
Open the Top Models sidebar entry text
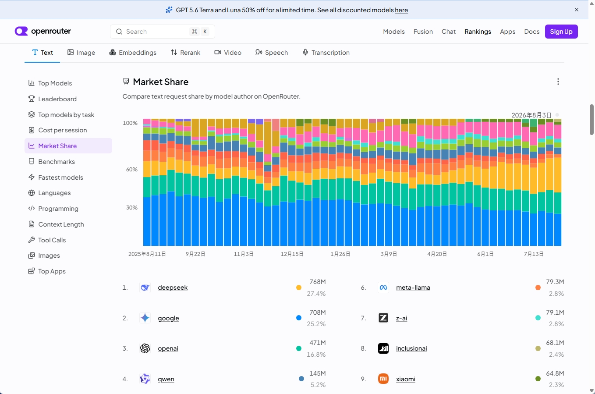(x=55, y=83)
